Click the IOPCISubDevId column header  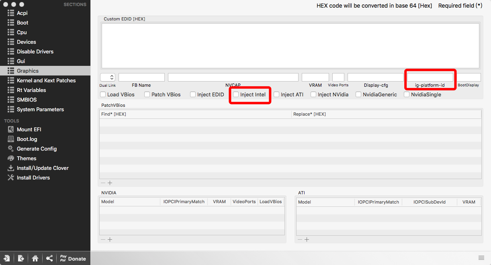[x=430, y=202]
